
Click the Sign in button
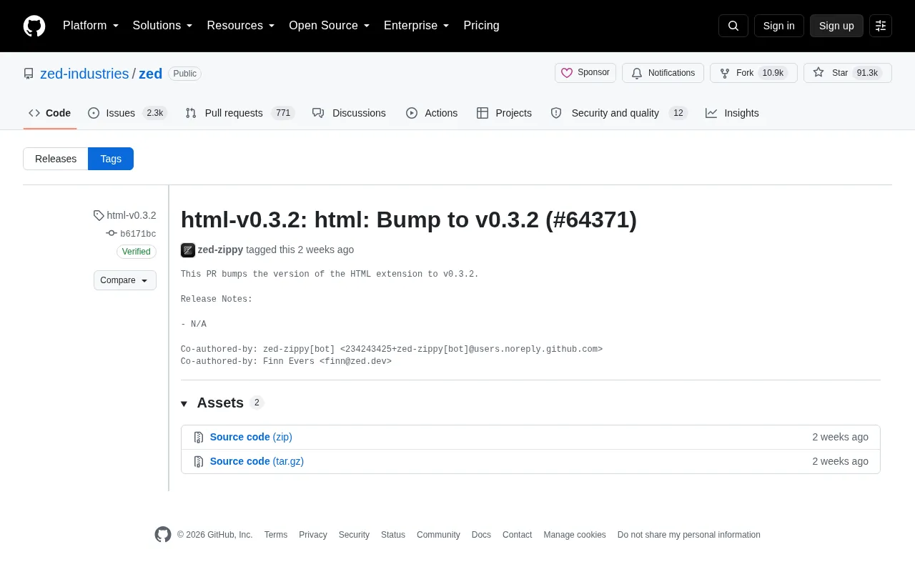[x=779, y=26]
